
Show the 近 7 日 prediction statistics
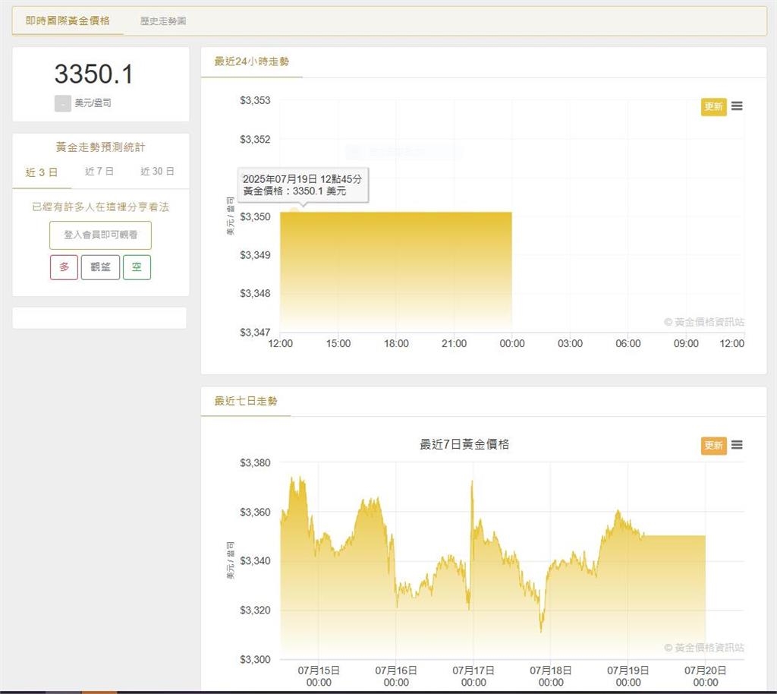point(99,172)
